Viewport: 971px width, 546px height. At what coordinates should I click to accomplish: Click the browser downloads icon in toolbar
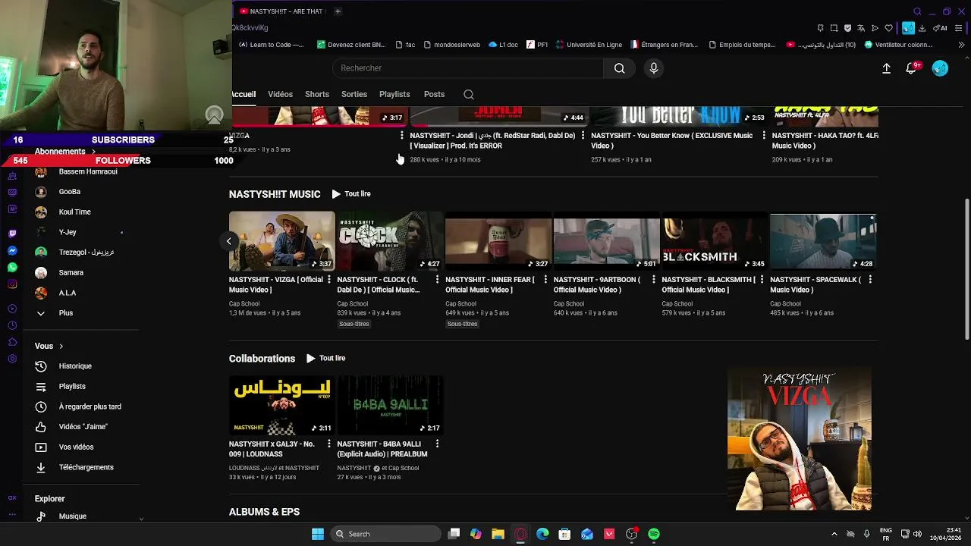tap(922, 28)
